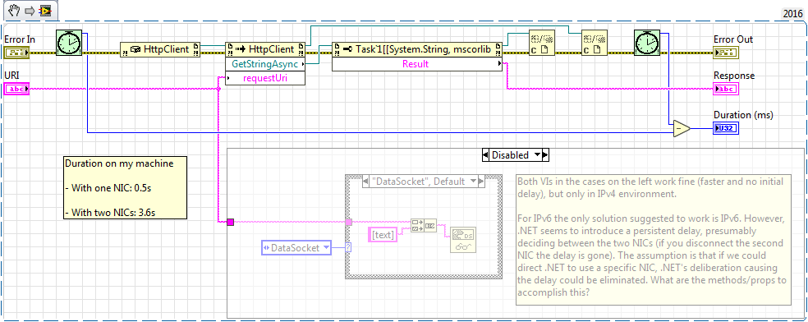
Task: Click the LabVIEW snippet icon in toolbar
Action: (46, 11)
